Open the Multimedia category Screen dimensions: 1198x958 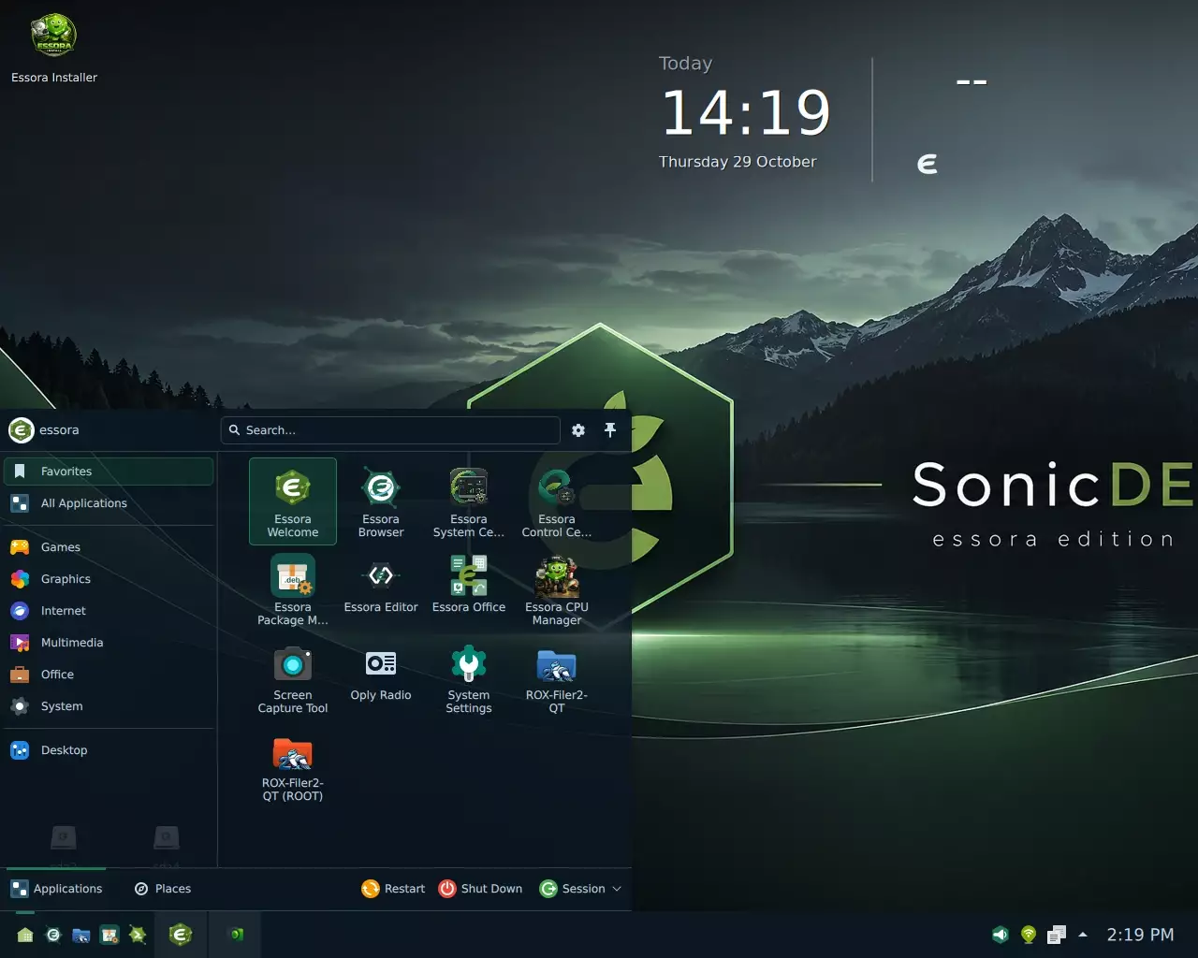click(109, 643)
